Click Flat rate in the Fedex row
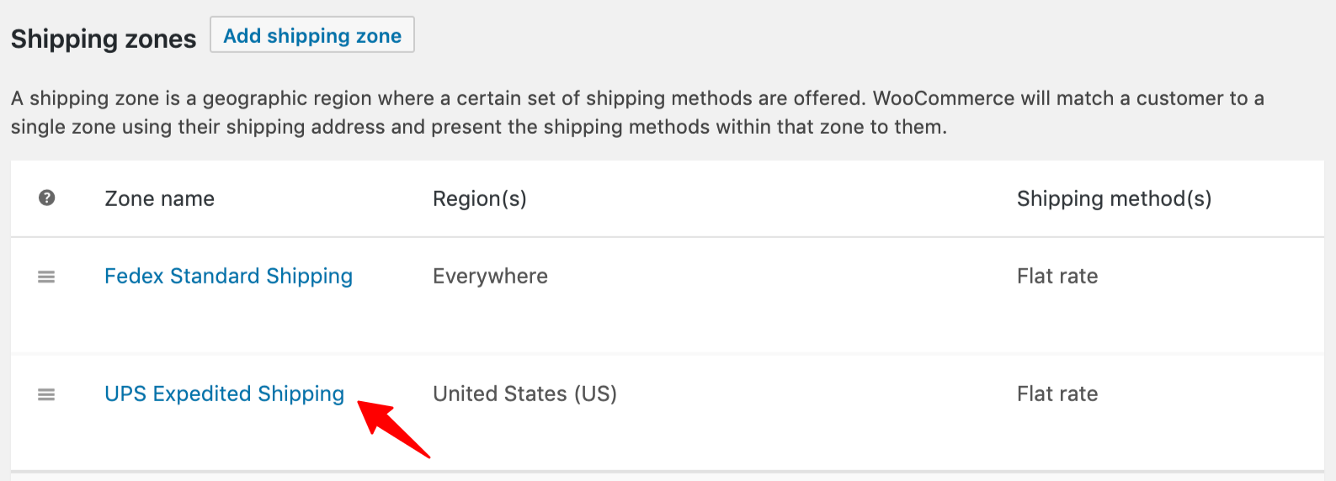The height and width of the screenshot is (481, 1336). pos(1057,276)
